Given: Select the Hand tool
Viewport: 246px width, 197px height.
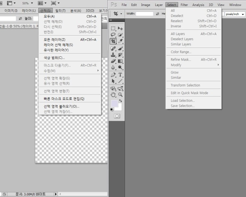Looking at the screenshot, I should [113, 95].
